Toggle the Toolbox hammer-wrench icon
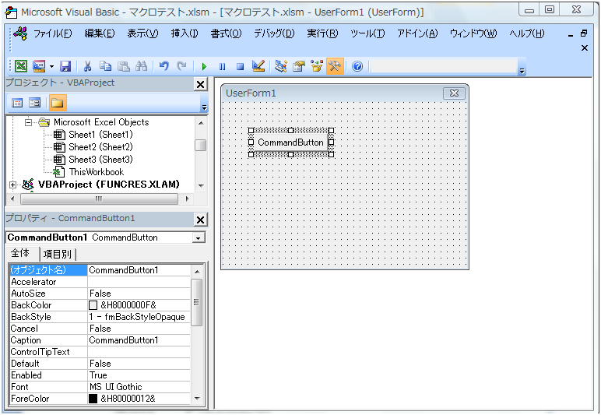 click(x=335, y=66)
